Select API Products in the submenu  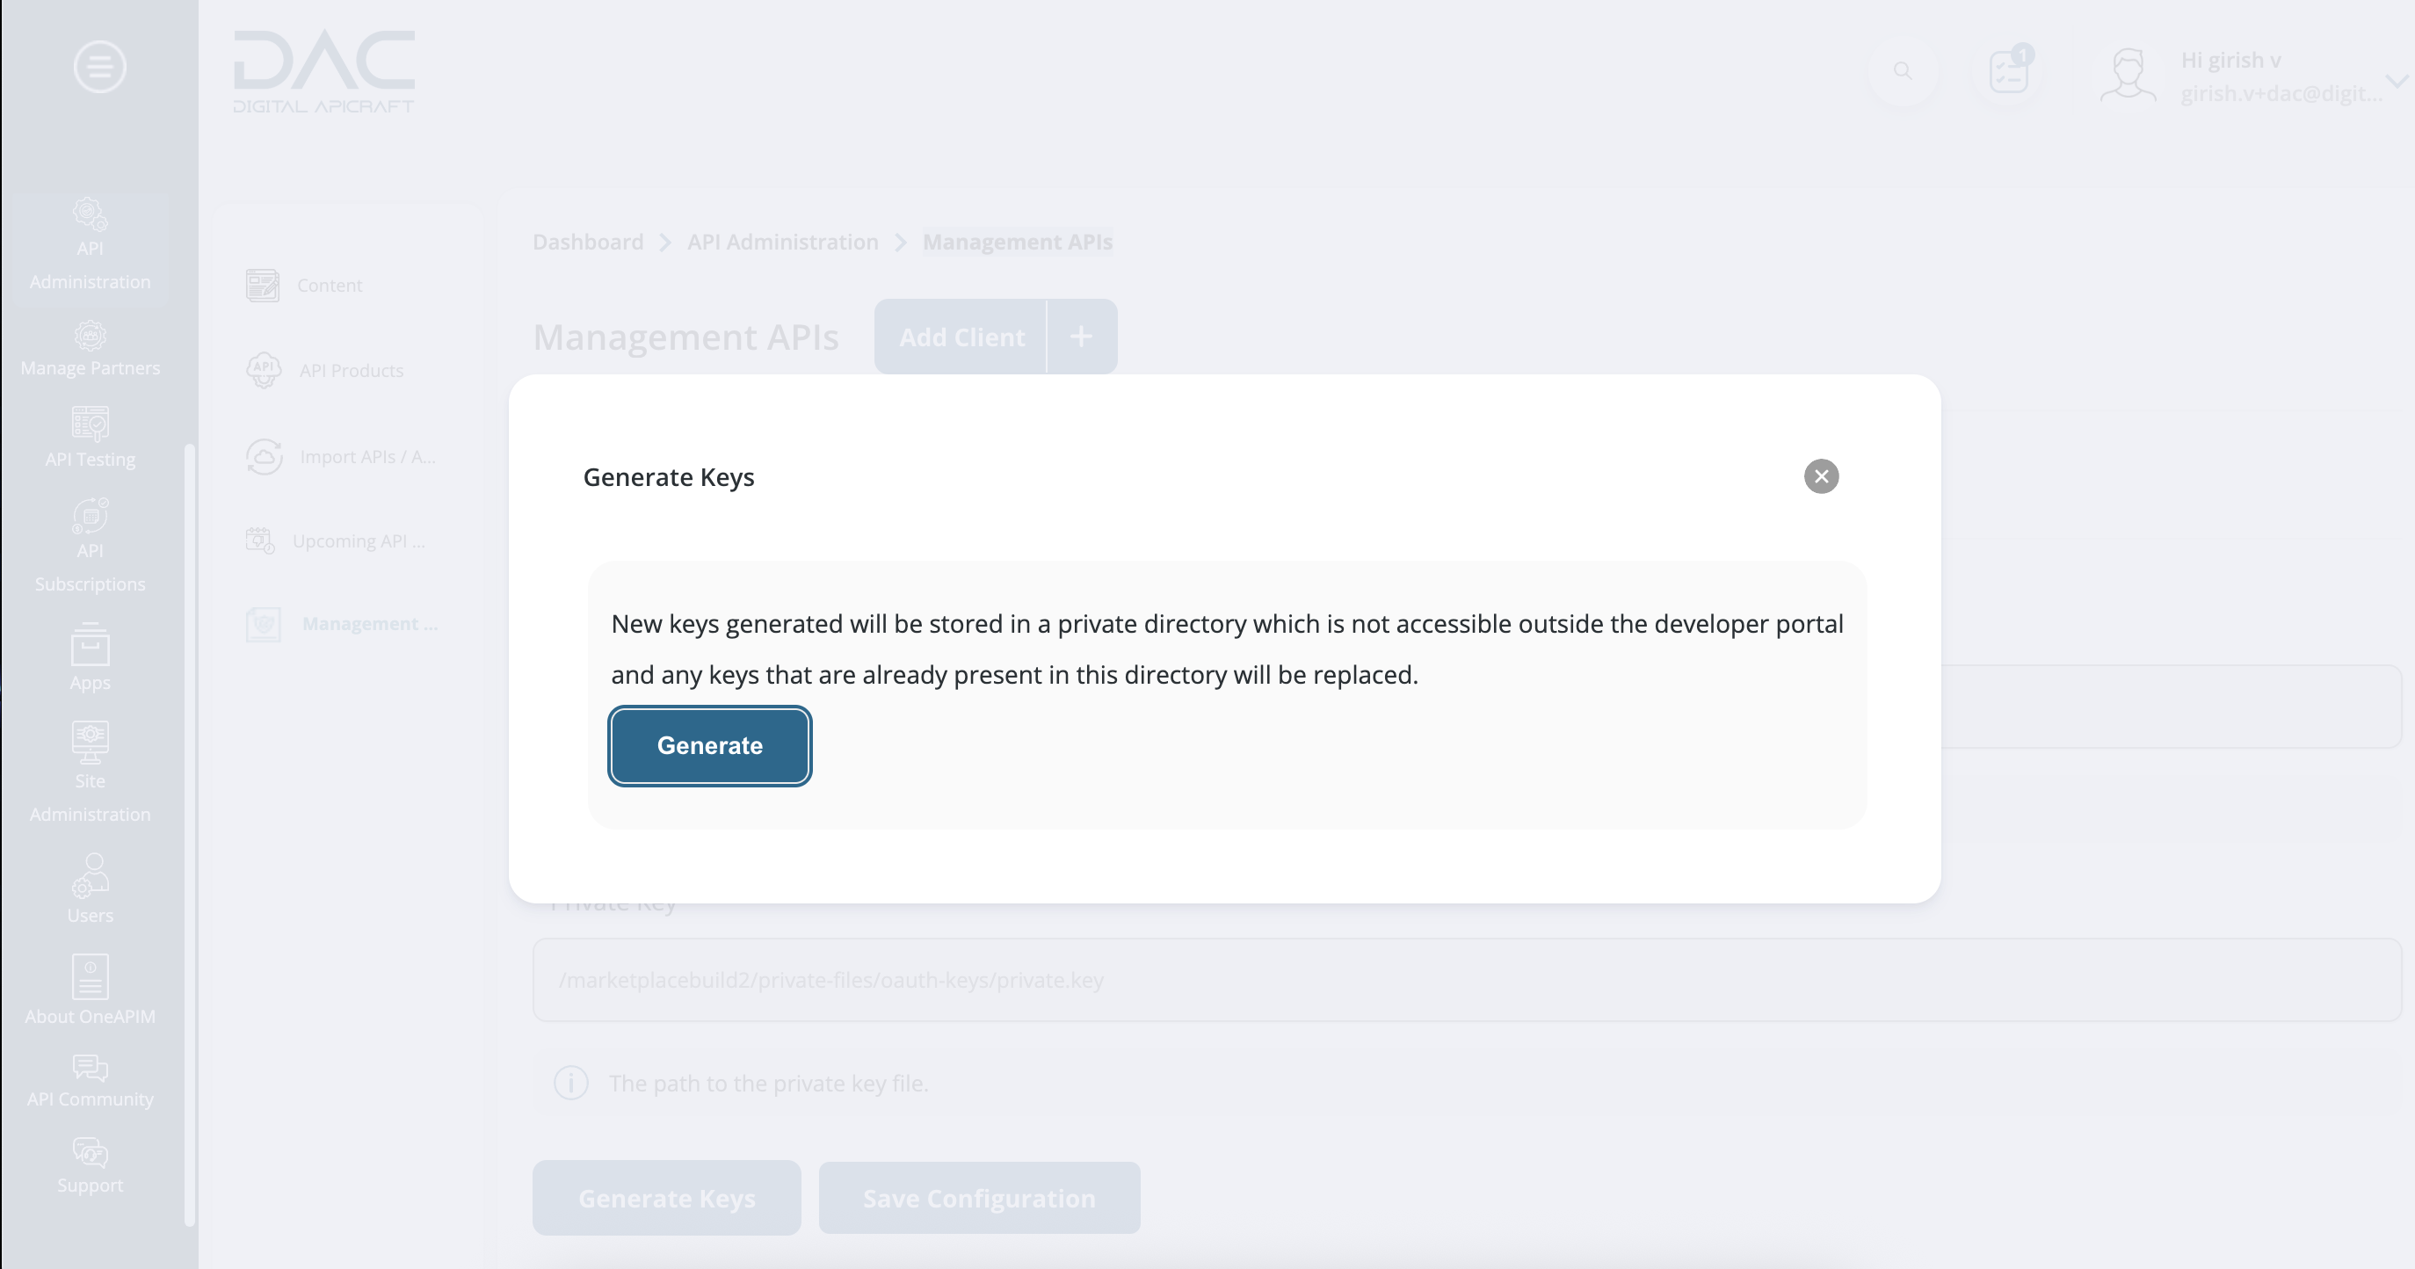(x=352, y=370)
